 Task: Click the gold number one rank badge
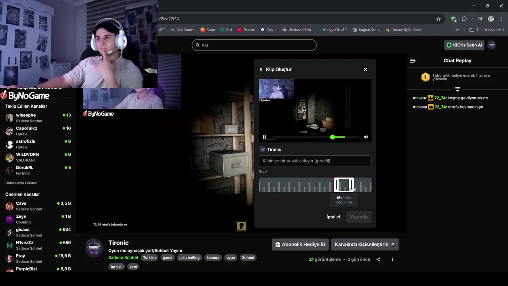(425, 77)
